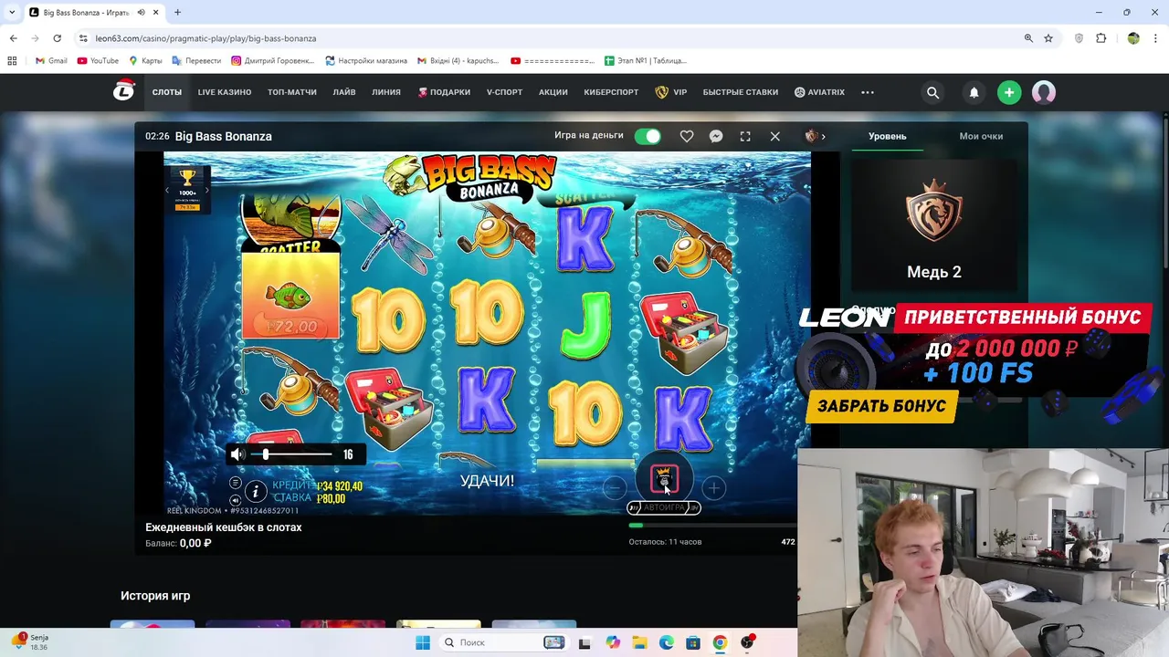The image size is (1169, 657).
Task: Reload the page
Action: tap(57, 38)
